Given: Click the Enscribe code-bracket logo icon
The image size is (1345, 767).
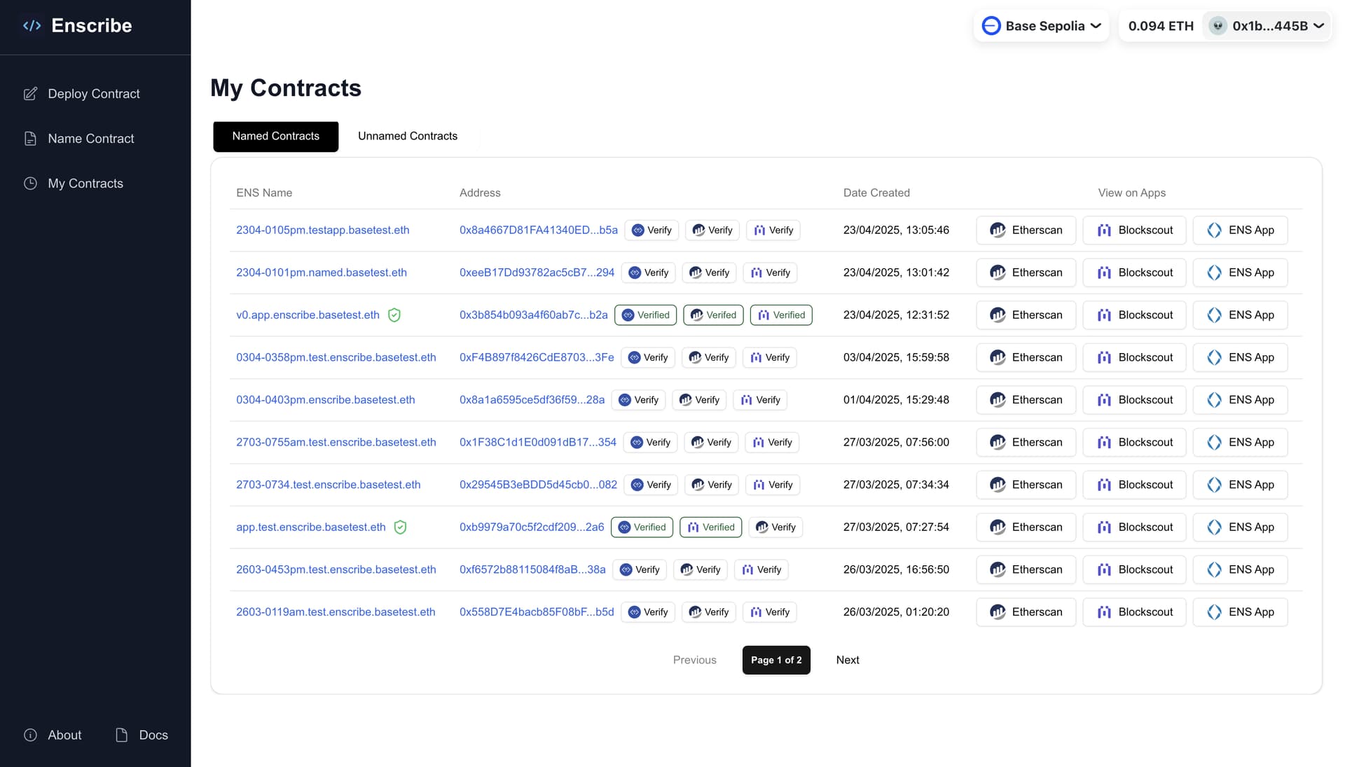Looking at the screenshot, I should pos(32,26).
